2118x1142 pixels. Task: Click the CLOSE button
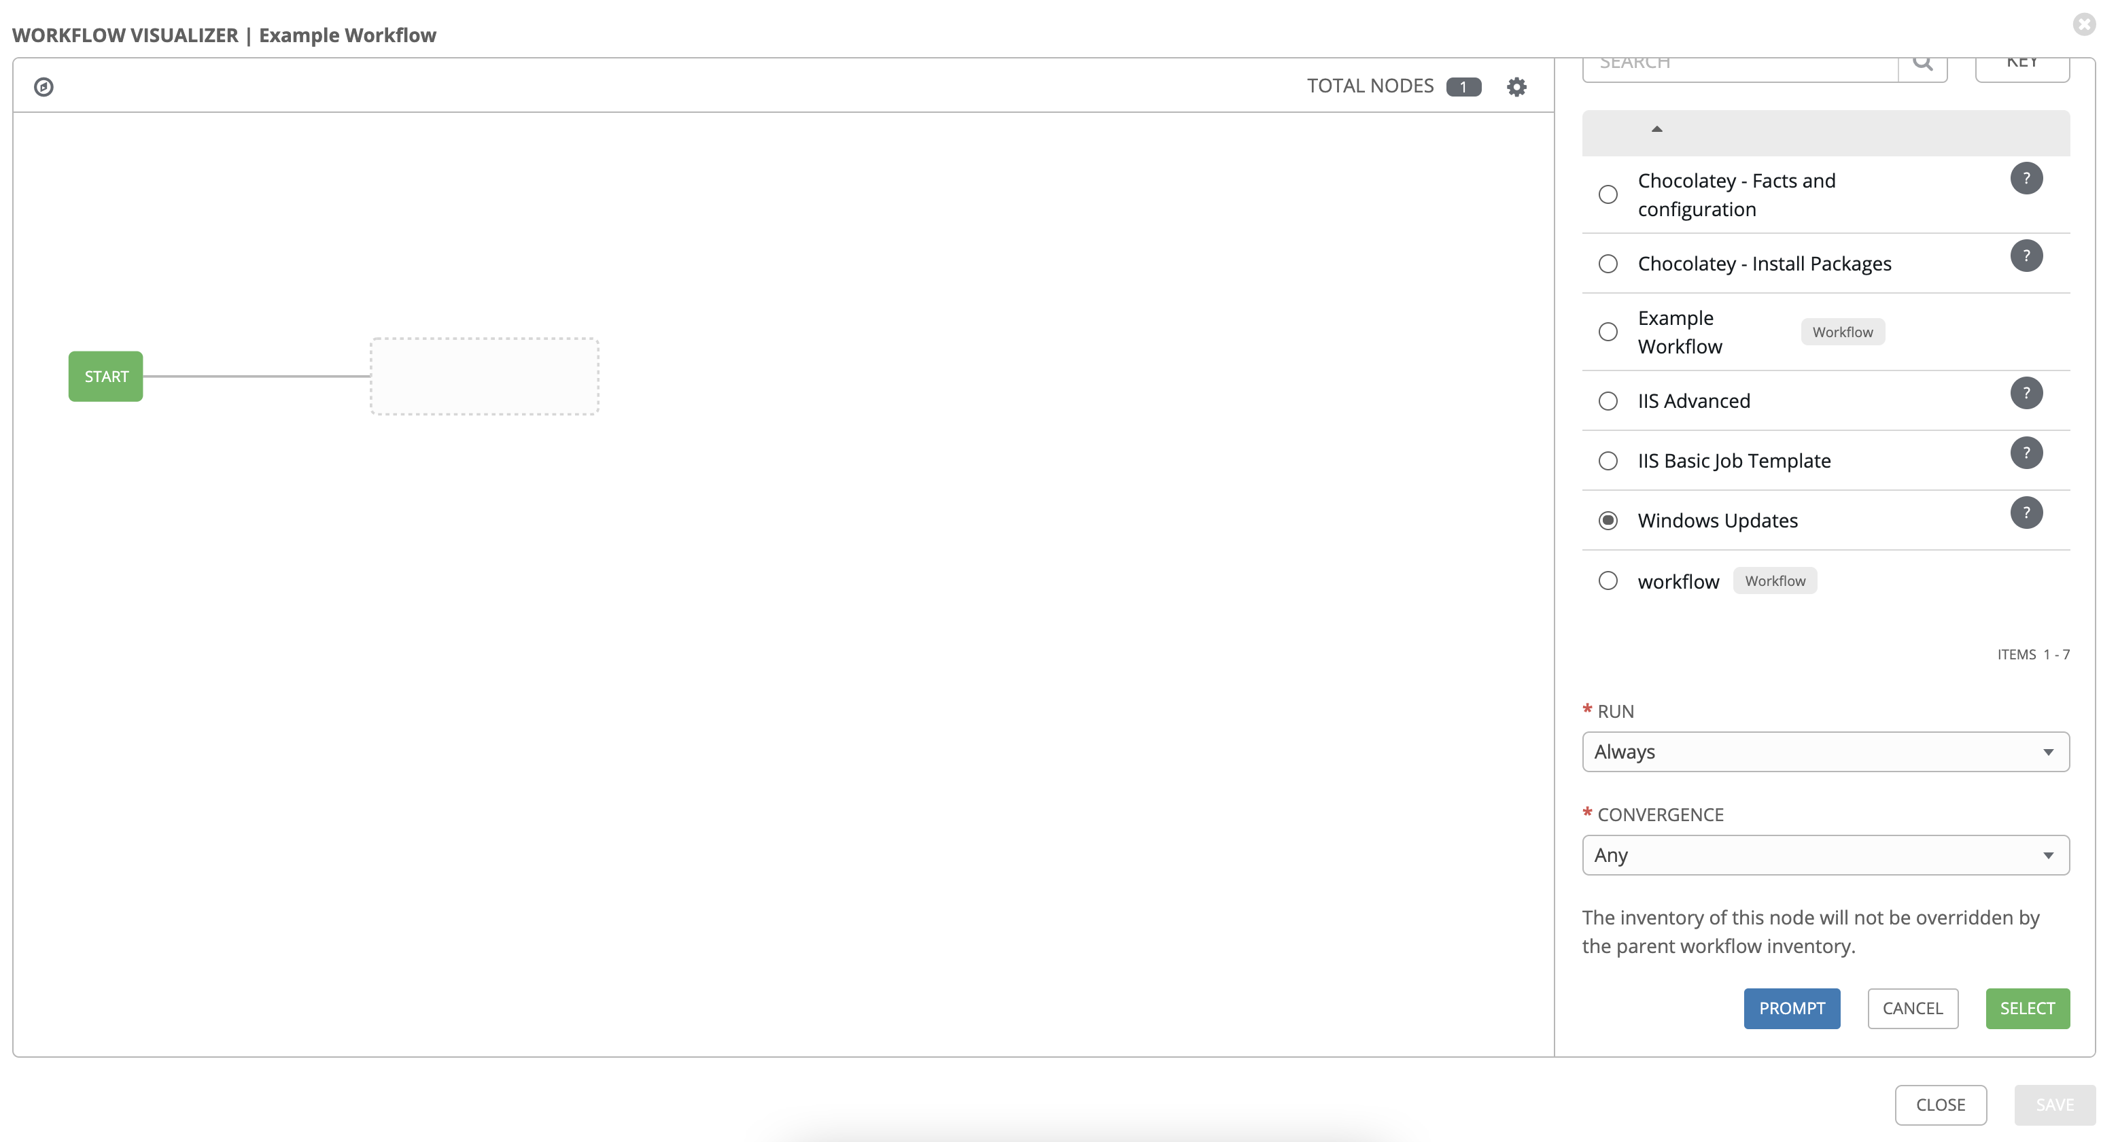point(1941,1105)
